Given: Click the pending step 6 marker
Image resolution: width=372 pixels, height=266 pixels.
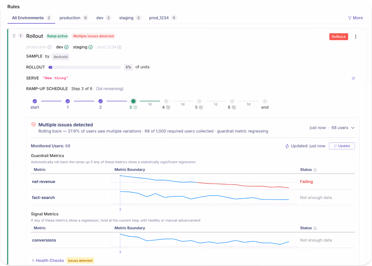Looking at the screenshot, I should pos(232,101).
